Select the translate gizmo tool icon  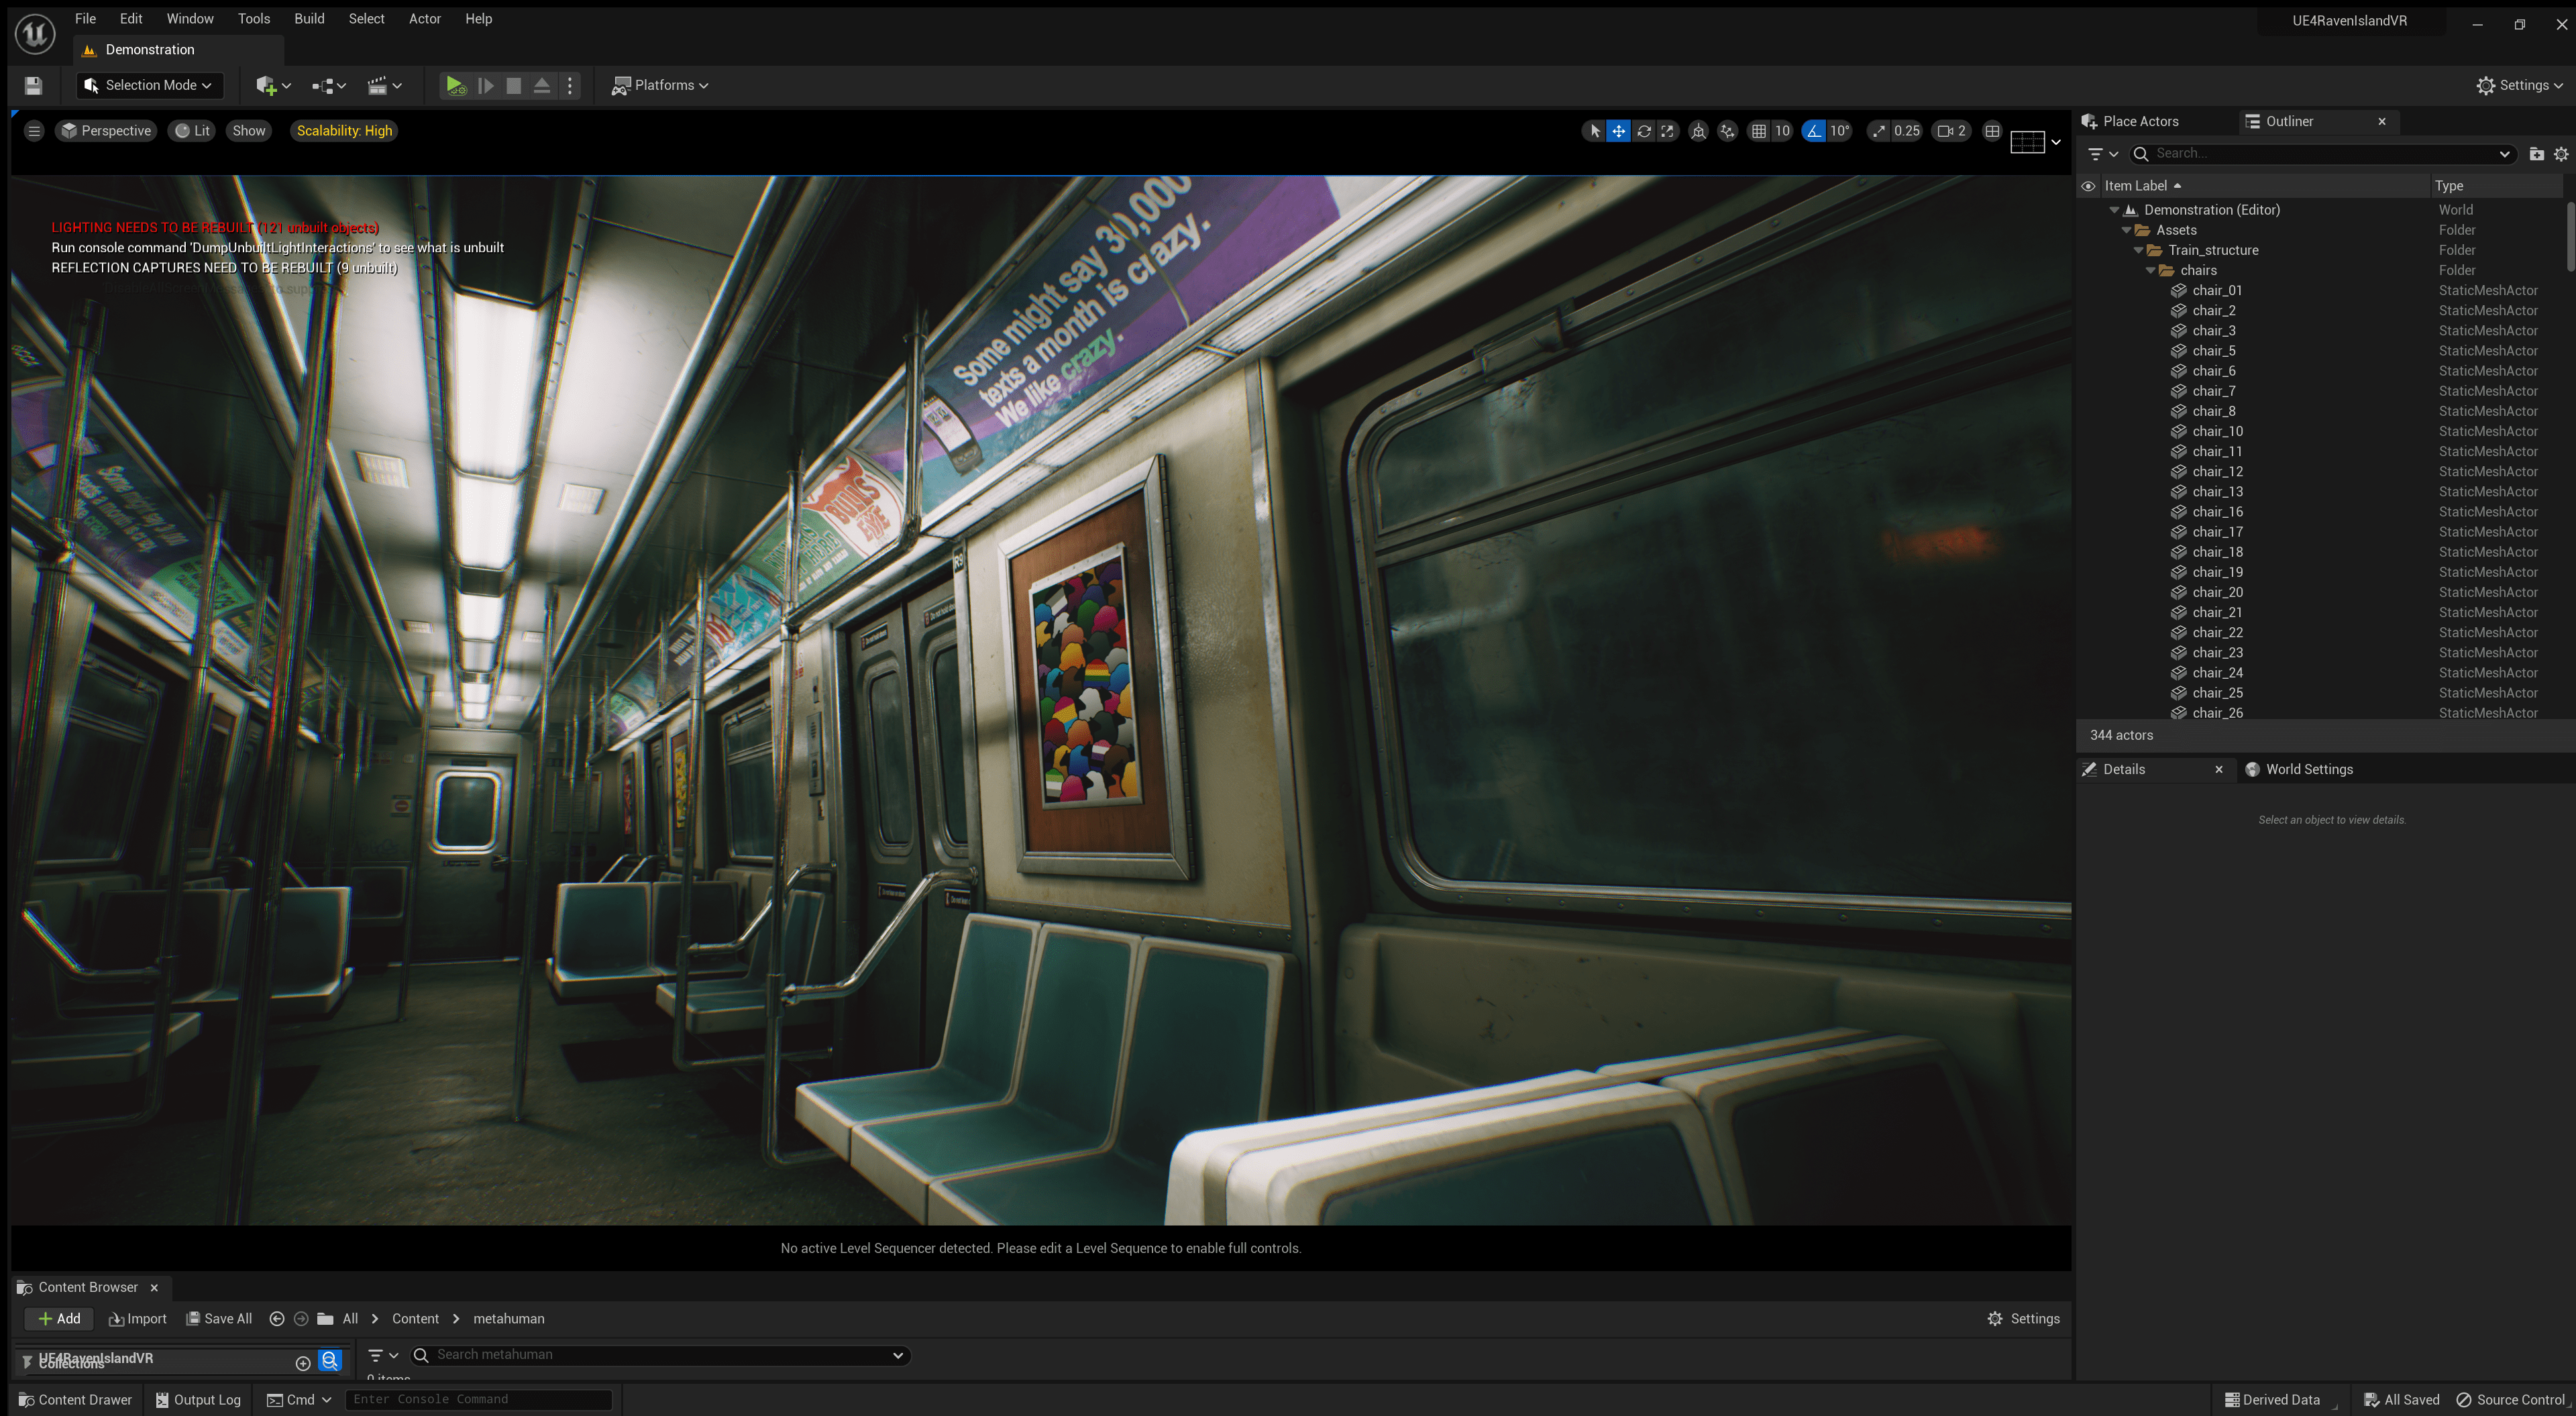1618,131
